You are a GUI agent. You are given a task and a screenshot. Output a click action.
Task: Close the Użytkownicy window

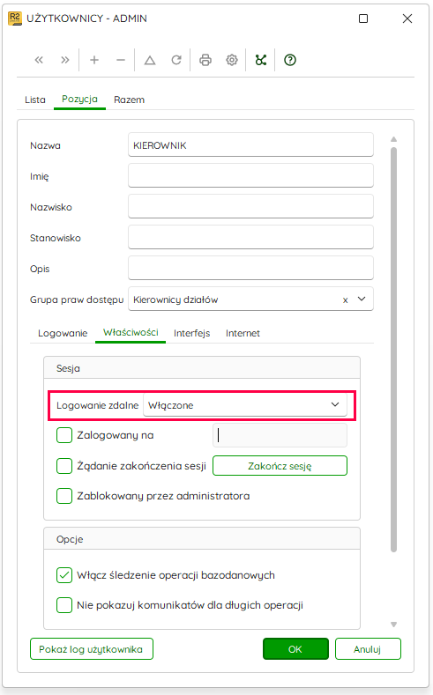[x=407, y=18]
